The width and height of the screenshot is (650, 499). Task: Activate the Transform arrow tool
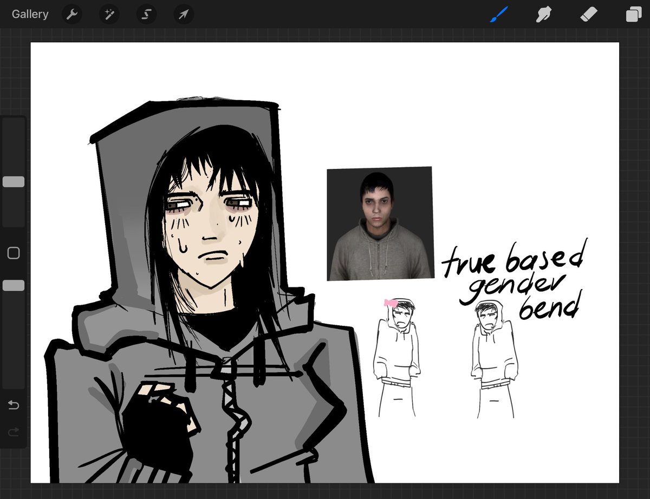click(x=184, y=14)
